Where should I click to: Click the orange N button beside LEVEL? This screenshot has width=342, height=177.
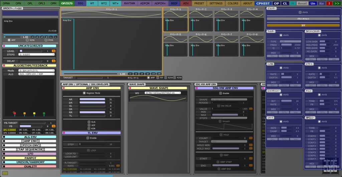pyautogui.click(x=53, y=51)
